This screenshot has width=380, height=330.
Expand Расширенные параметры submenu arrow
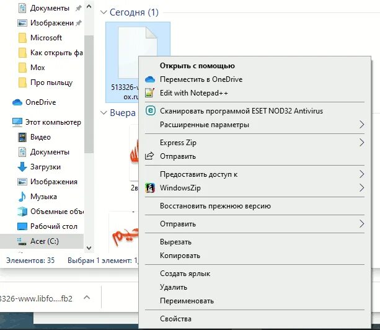(361, 125)
